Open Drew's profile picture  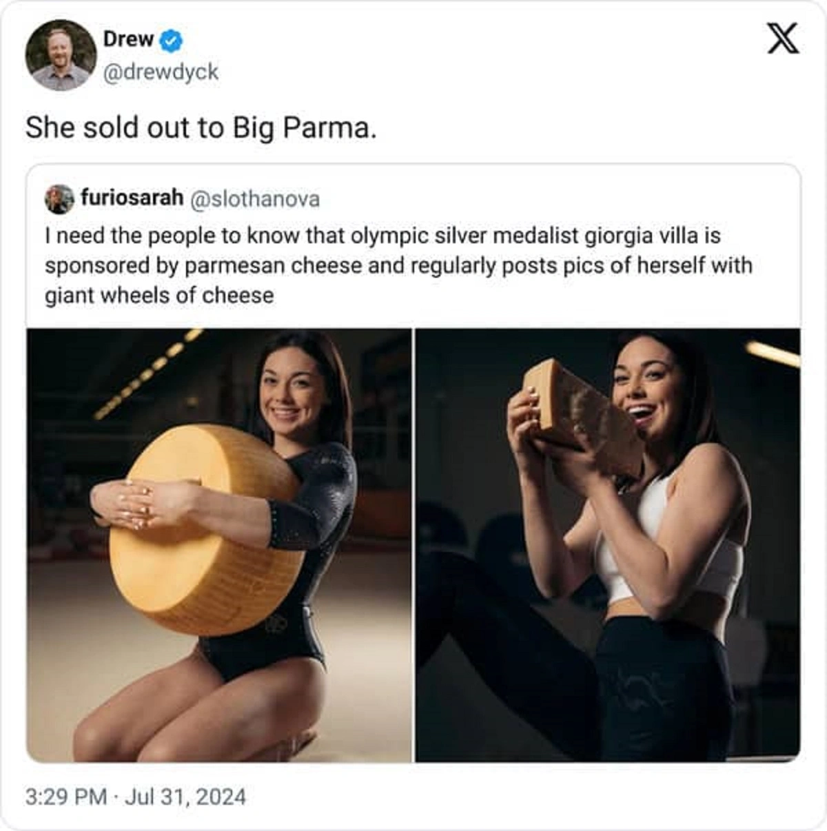coord(61,55)
